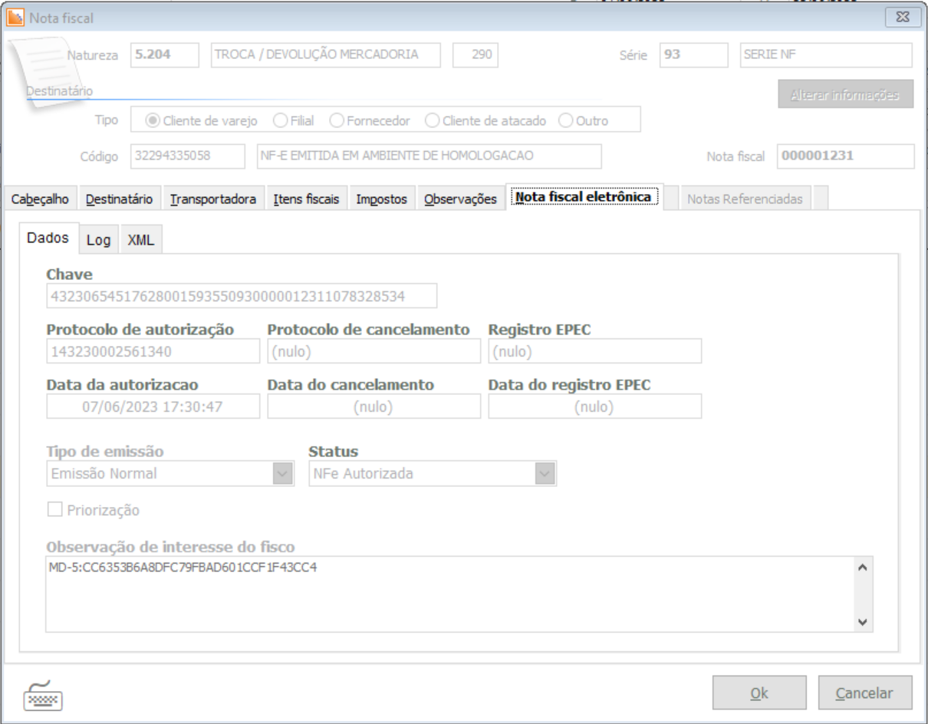Screen dimensions: 928x724
Task: Click the Nota fiscal window title icon
Action: click(x=15, y=16)
